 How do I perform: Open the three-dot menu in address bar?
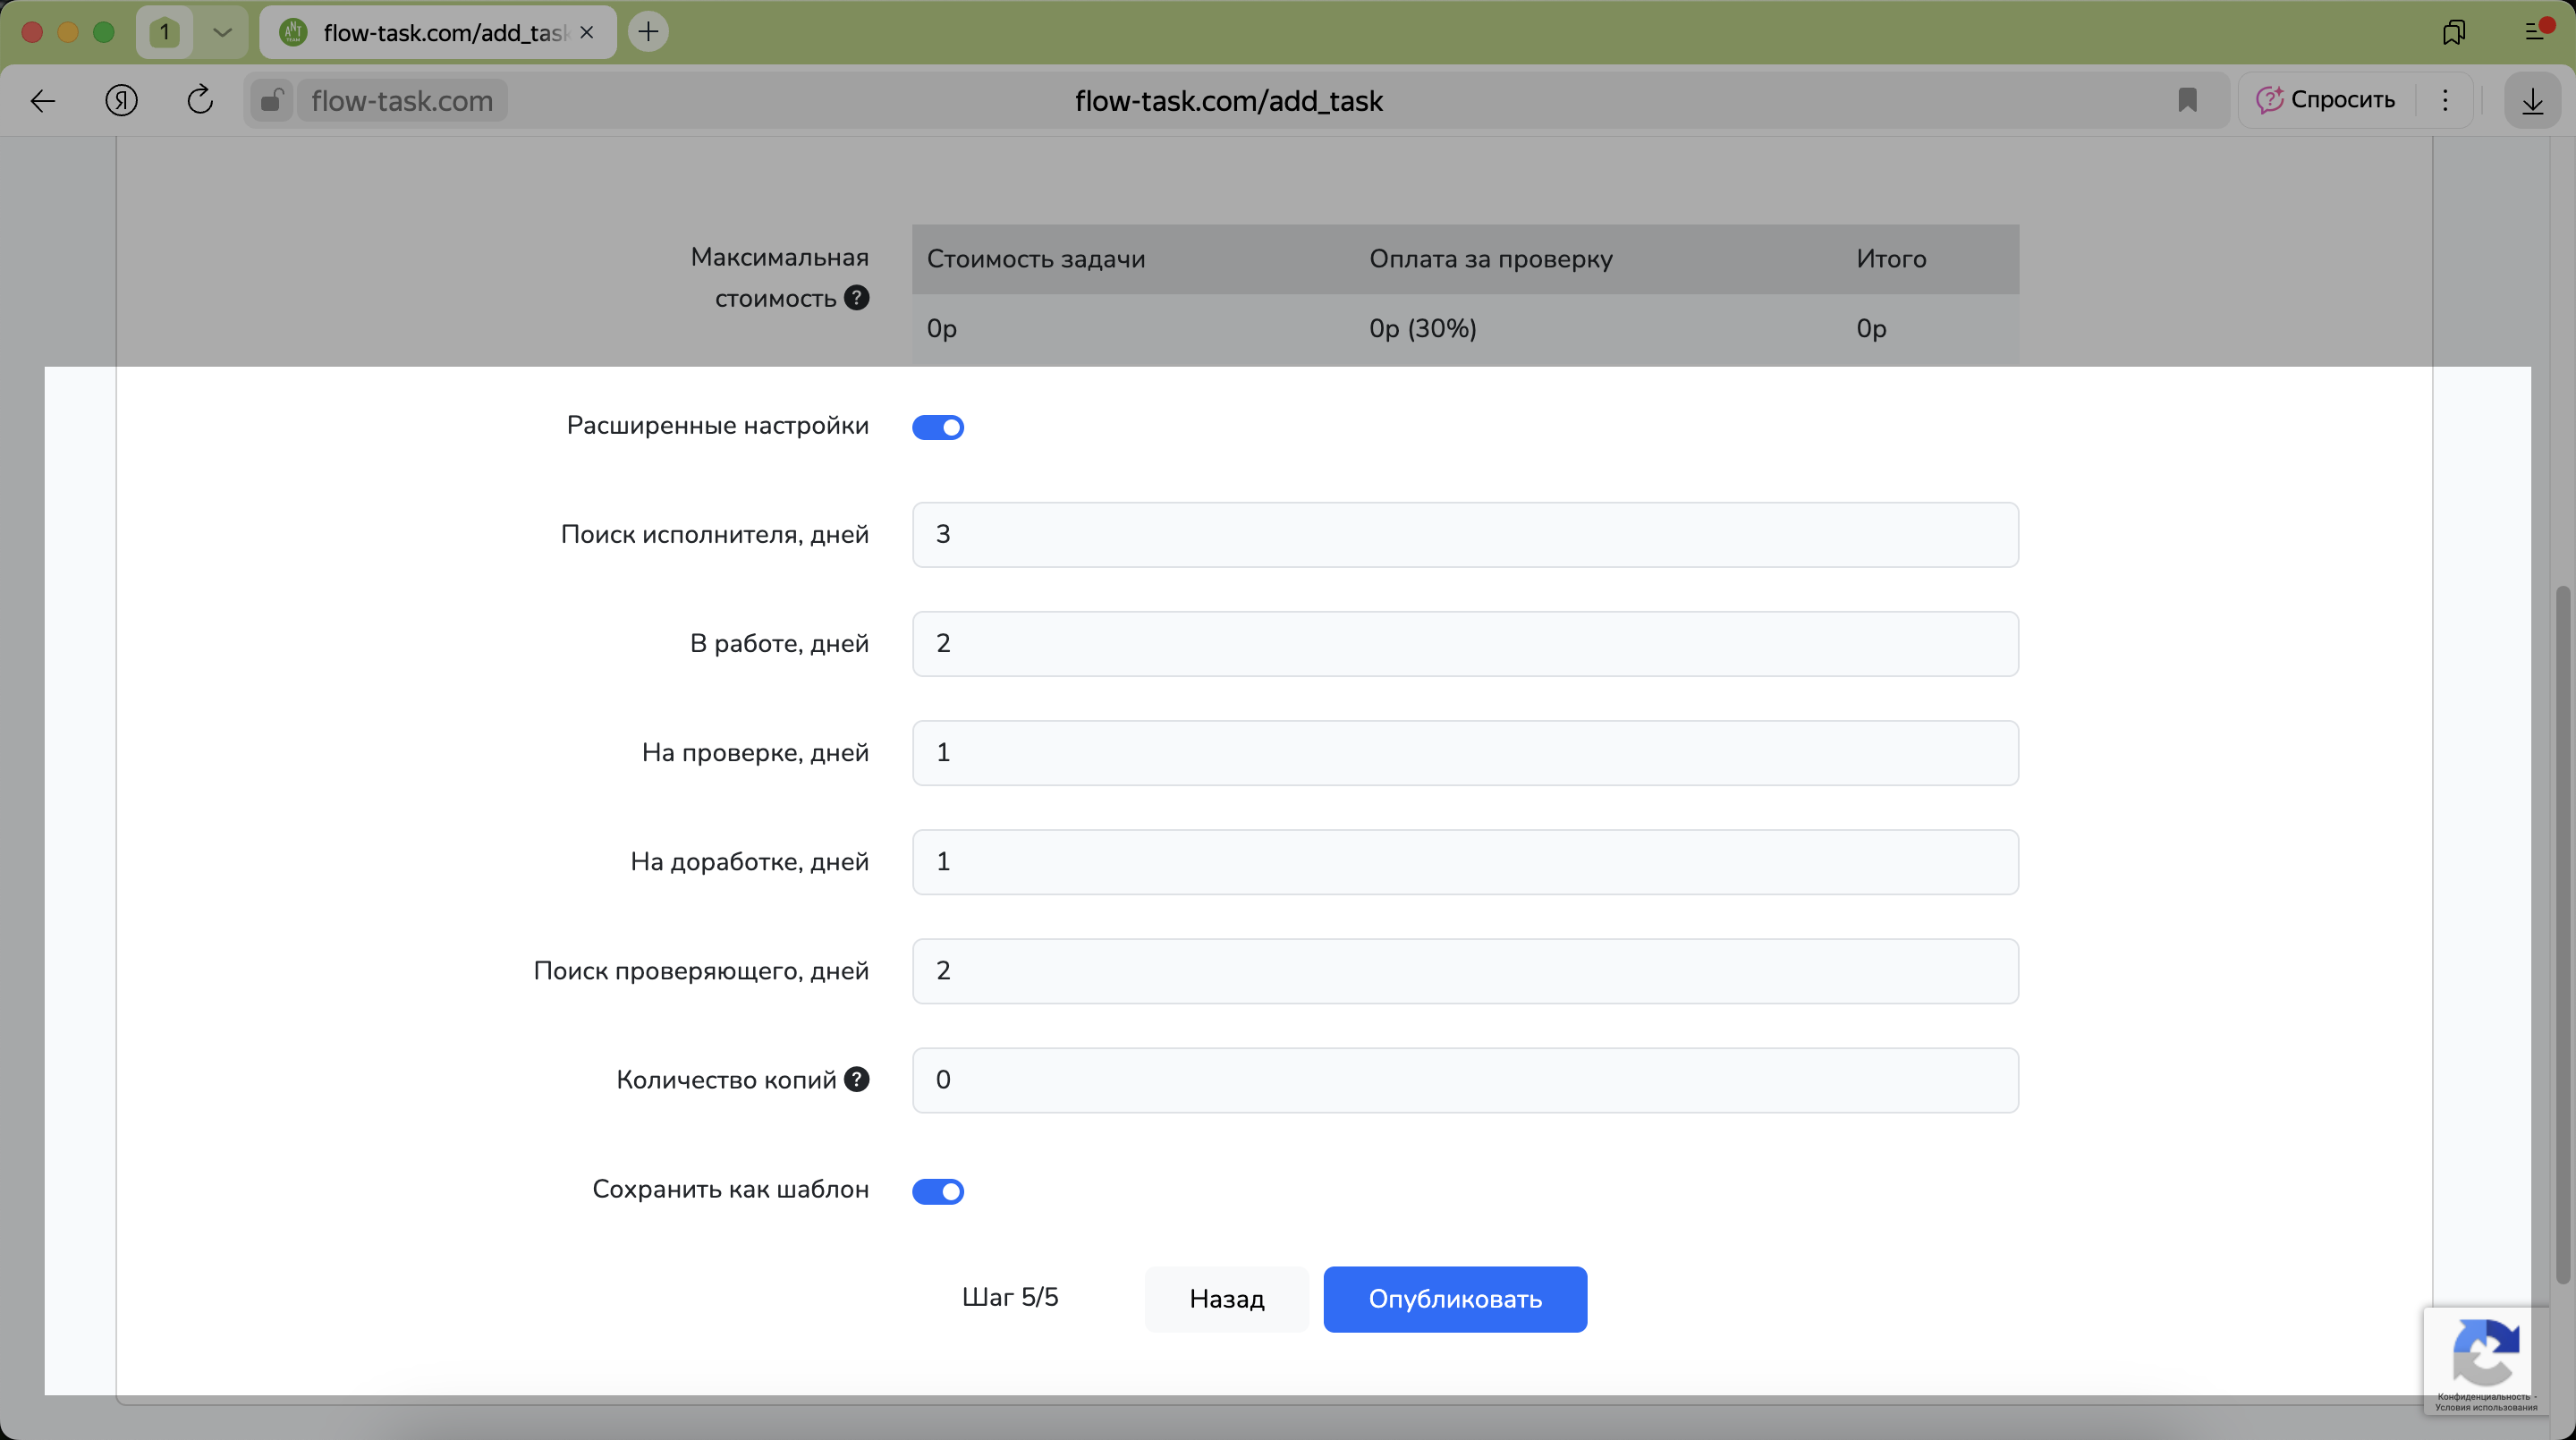pos(2445,100)
